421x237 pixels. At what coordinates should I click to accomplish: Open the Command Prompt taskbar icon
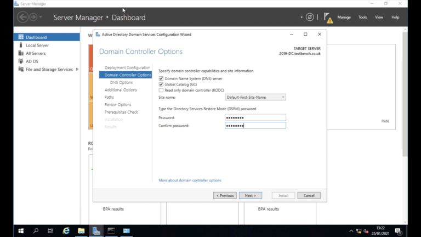[111, 231]
